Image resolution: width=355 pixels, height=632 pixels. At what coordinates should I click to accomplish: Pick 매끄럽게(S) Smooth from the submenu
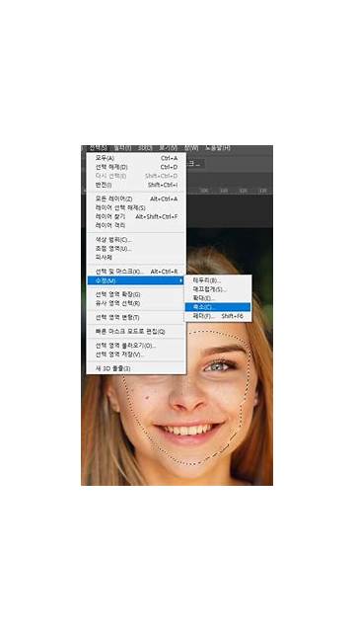[x=218, y=289]
